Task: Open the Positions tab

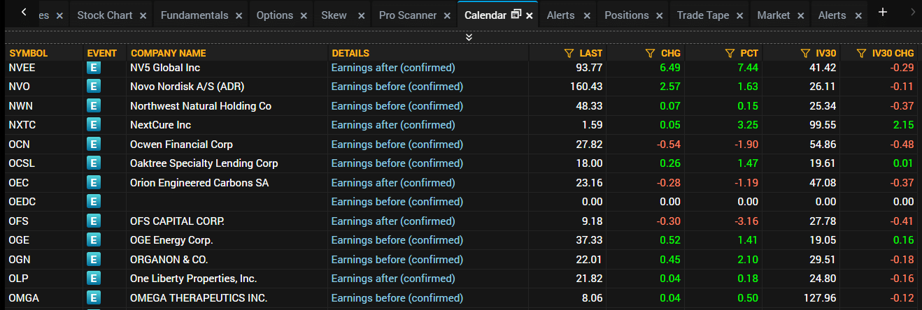Action: [627, 15]
